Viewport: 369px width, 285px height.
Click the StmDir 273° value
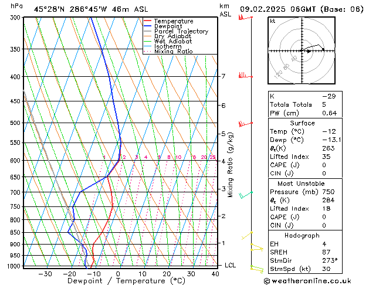coord(330,260)
